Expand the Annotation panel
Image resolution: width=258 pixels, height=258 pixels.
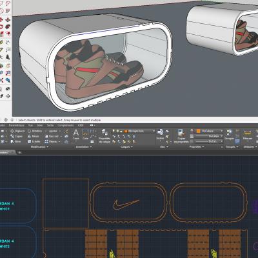[x=84, y=147]
